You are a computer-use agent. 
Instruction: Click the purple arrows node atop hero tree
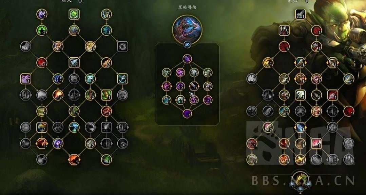187,59
